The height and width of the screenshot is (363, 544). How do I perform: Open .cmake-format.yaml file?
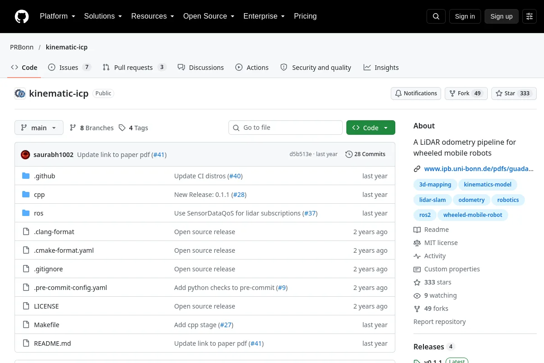(64, 250)
